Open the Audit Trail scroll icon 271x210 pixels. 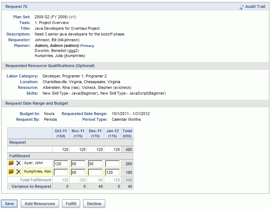click(241, 7)
